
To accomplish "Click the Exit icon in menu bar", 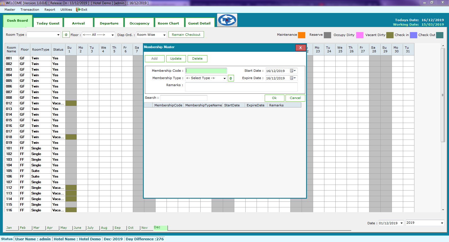I will (78, 10).
